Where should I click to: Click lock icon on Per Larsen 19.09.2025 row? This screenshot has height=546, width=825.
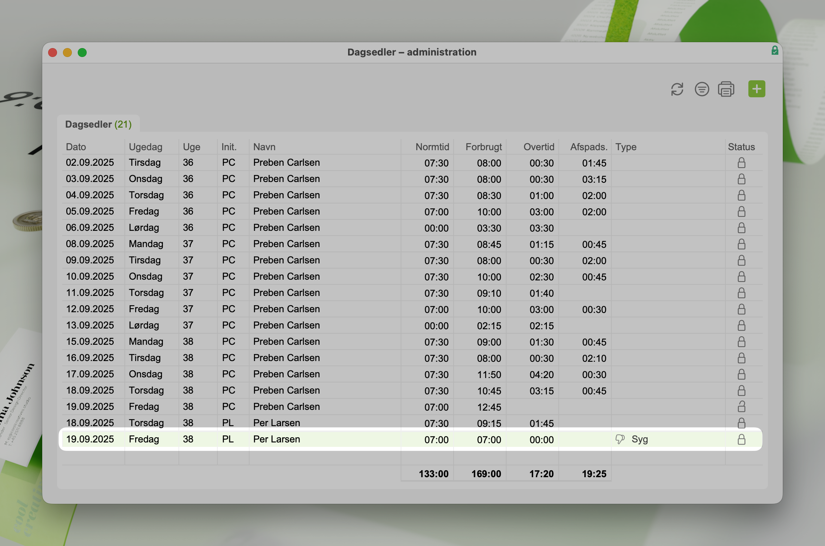[x=741, y=439]
